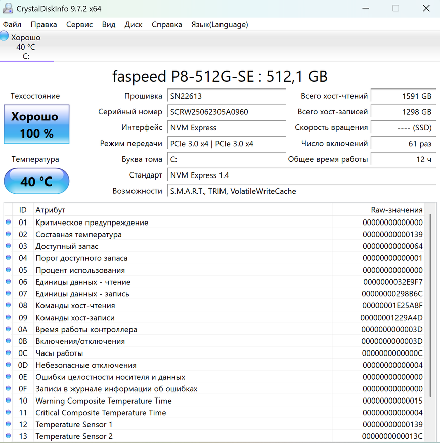Click the CrystalDiskInfo app icon in title bar
The width and height of the screenshot is (440, 443).
[8, 8]
